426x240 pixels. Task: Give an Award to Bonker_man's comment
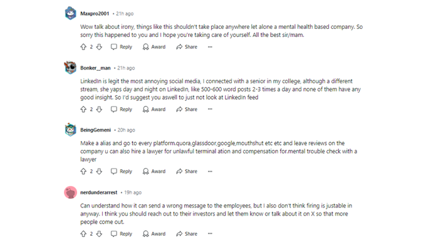click(x=154, y=109)
